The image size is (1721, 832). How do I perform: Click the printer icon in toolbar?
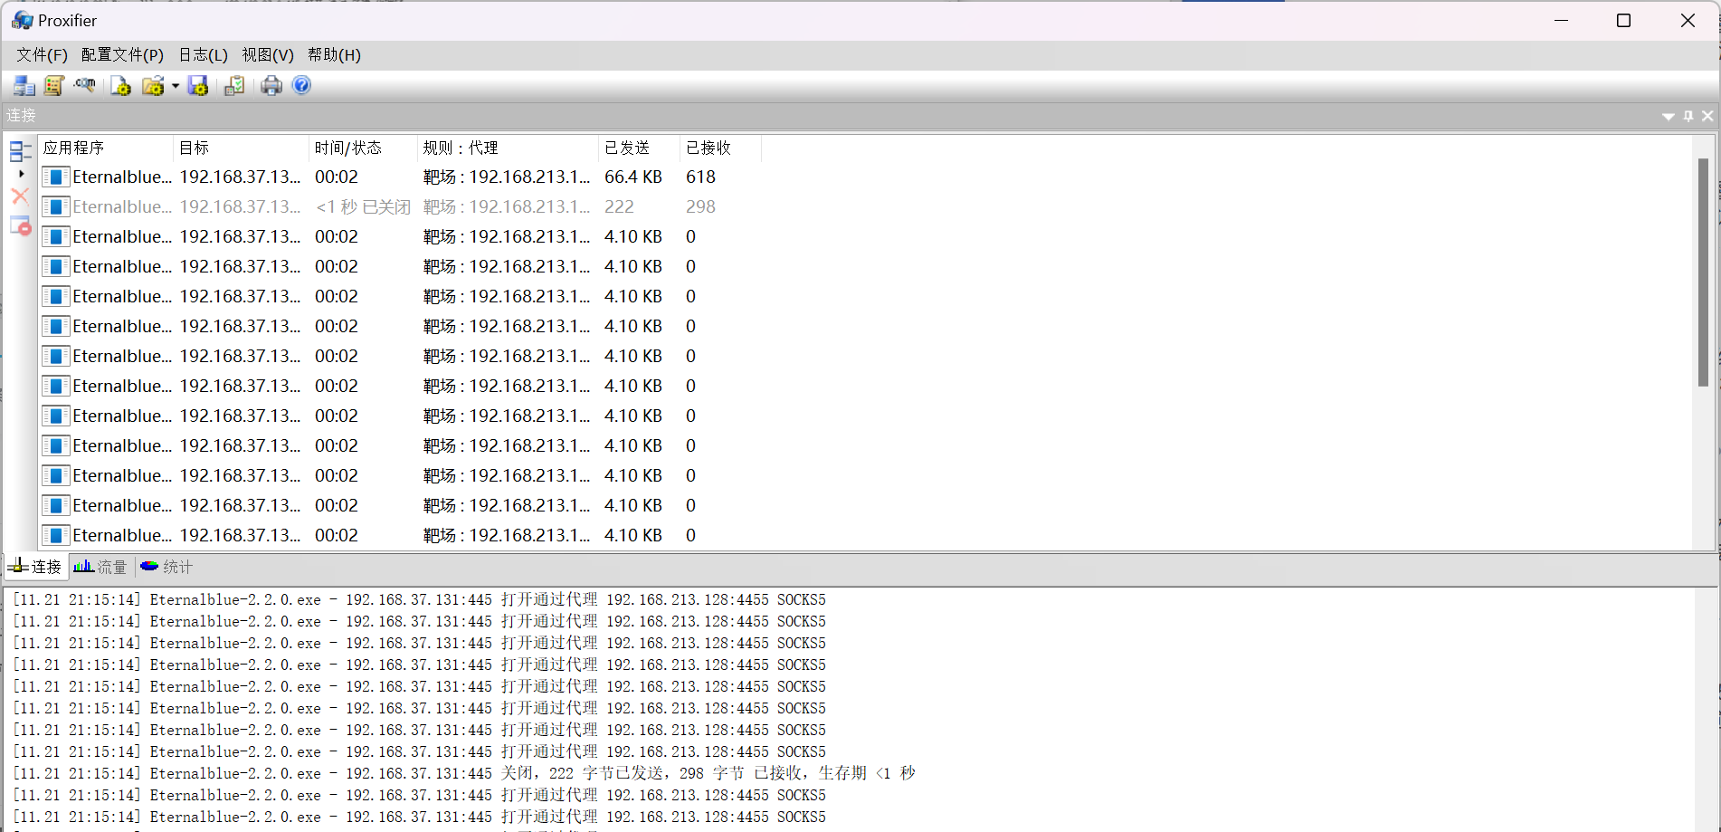tap(271, 86)
